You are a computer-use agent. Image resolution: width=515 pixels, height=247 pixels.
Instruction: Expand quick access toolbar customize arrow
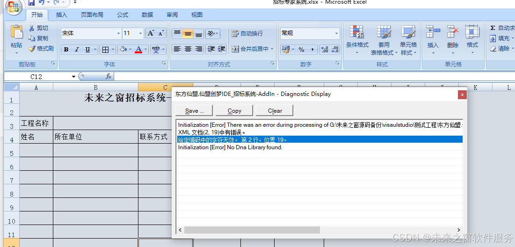(75, 2)
